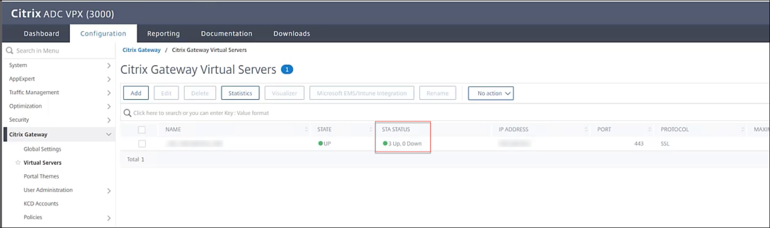Click the star icon beside Virtual Servers

[x=18, y=163]
